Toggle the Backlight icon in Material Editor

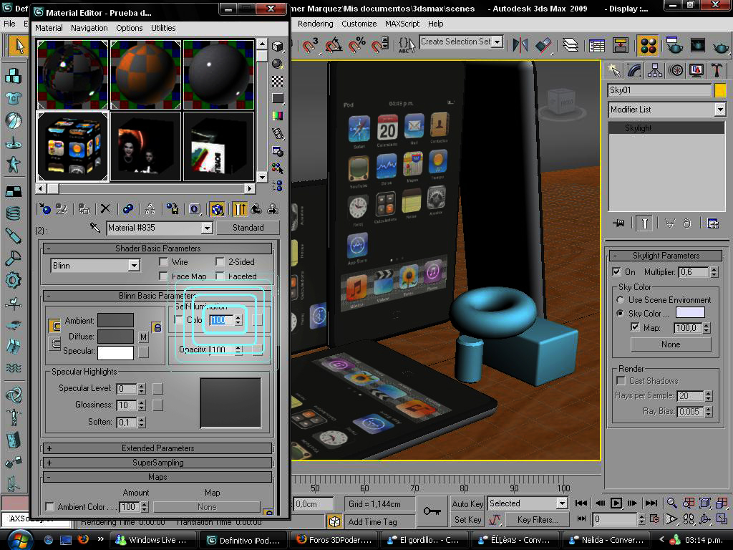(x=278, y=64)
